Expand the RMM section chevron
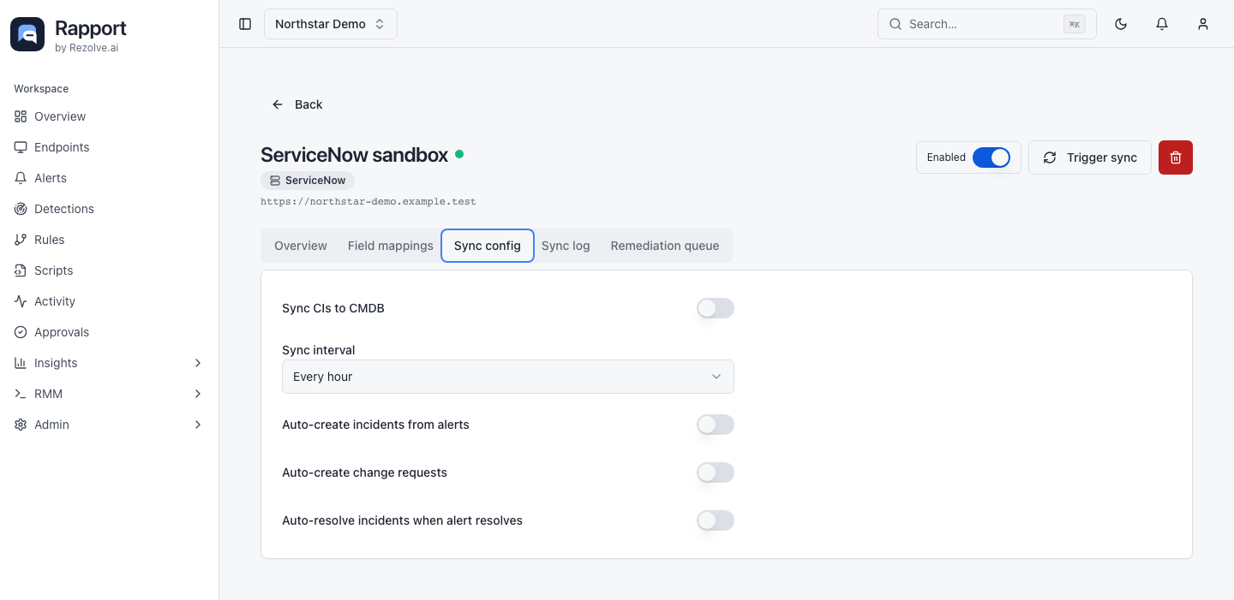1234x600 pixels. (198, 394)
